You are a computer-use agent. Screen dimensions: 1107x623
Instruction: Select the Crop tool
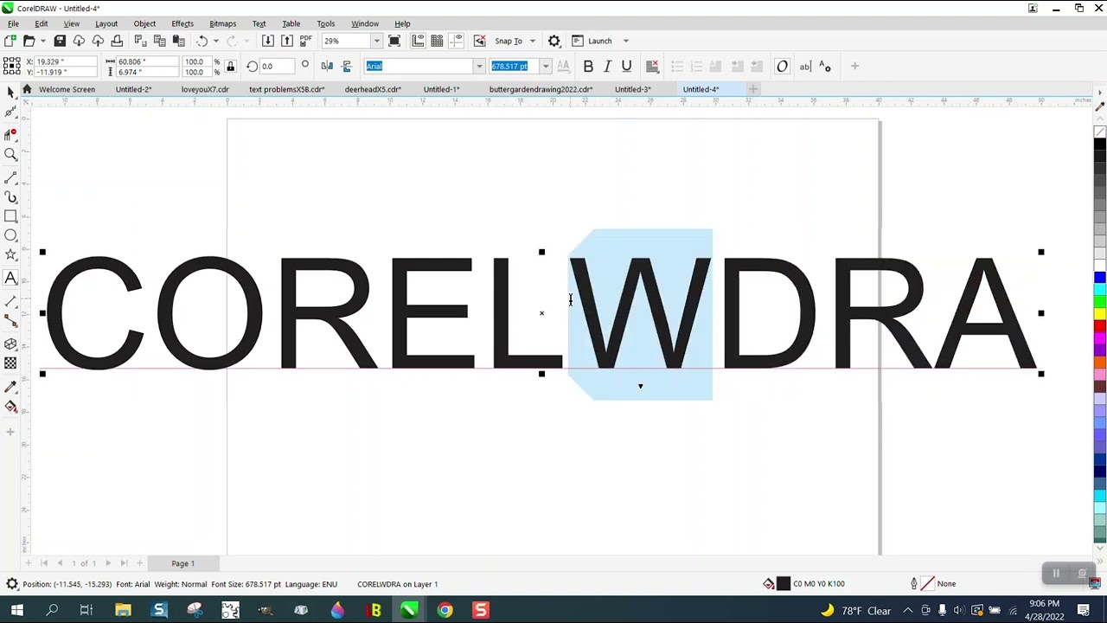point(10,134)
